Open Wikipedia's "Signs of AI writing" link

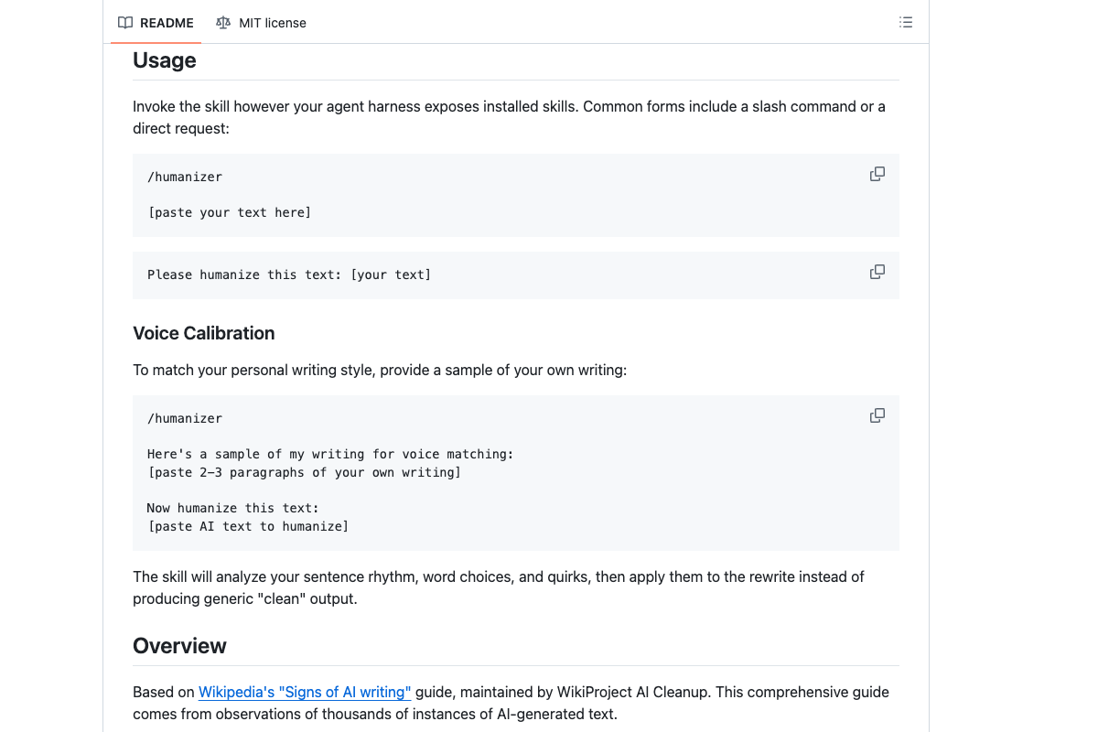pyautogui.click(x=305, y=692)
